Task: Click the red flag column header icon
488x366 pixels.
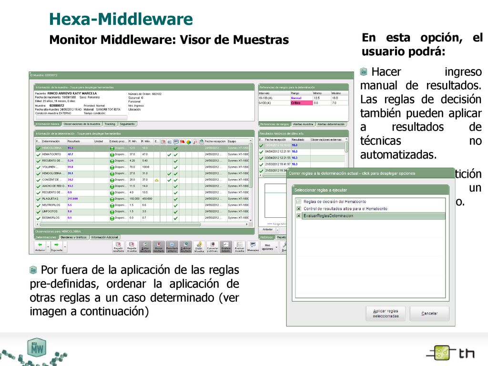Action: pos(183,142)
